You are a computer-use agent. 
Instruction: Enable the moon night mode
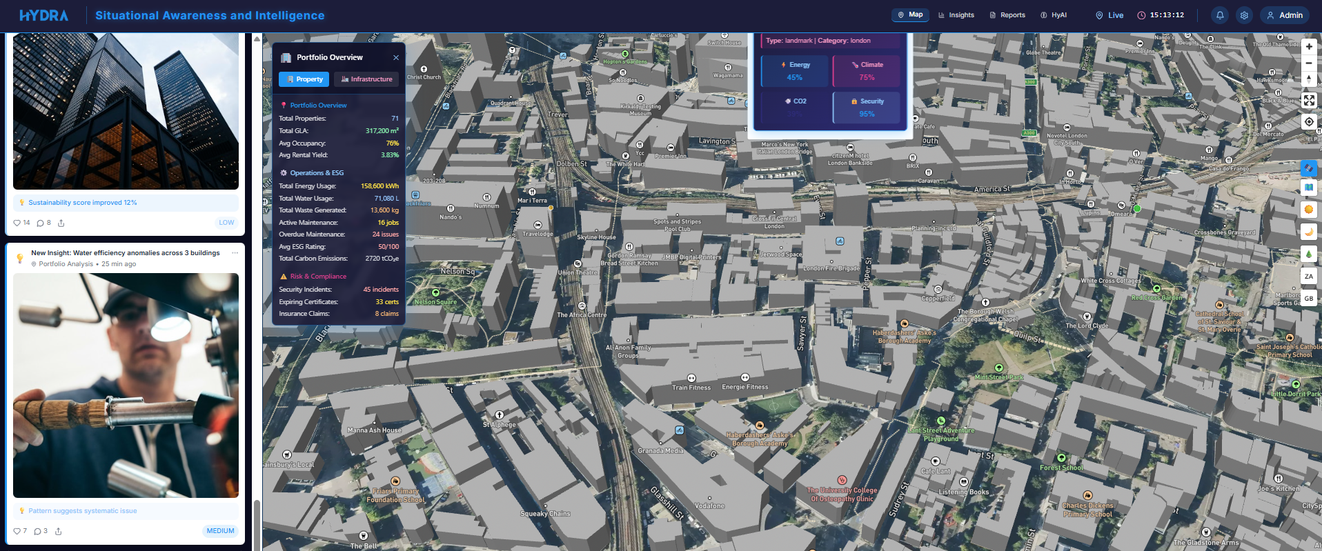[1309, 232]
